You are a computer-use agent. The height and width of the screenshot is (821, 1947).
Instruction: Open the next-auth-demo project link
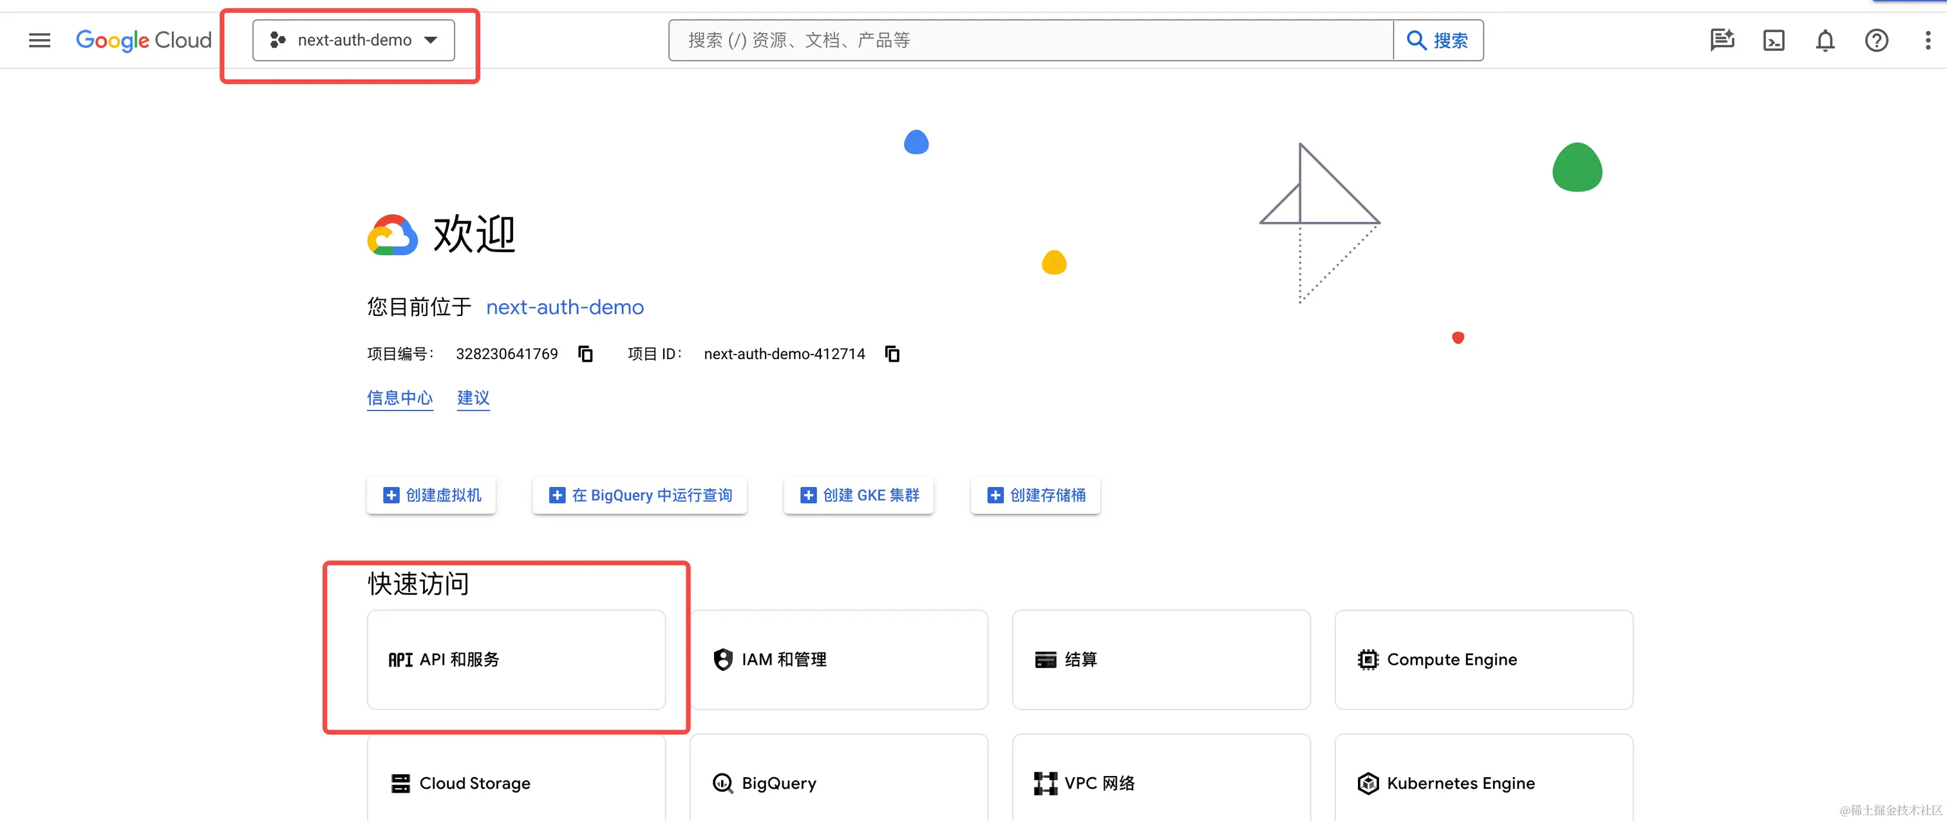coord(565,307)
